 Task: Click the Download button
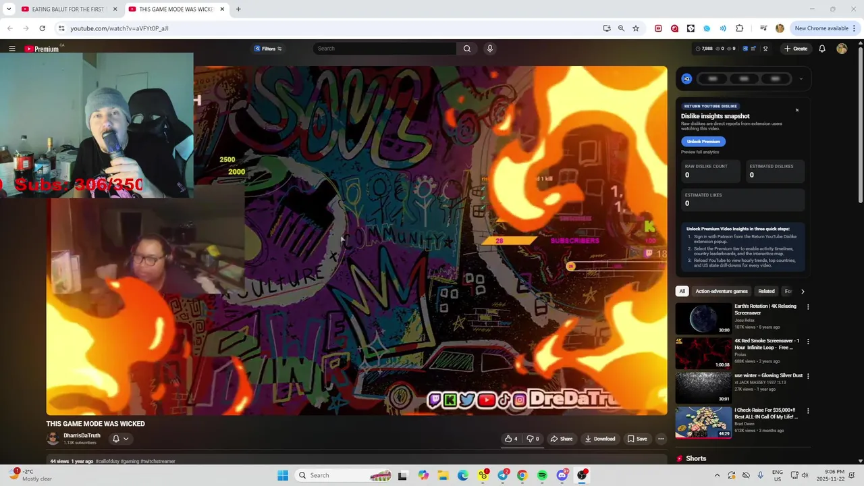[x=600, y=439]
